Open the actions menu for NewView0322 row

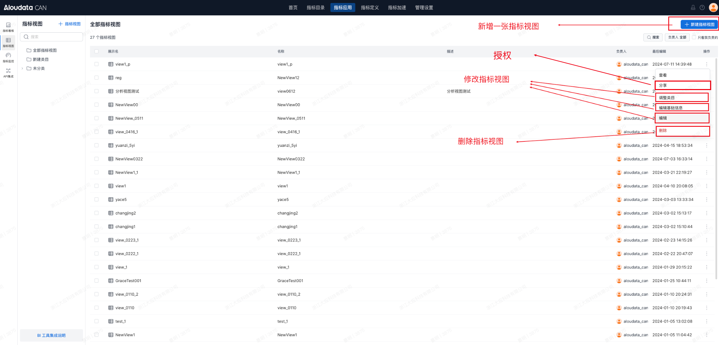(706, 159)
